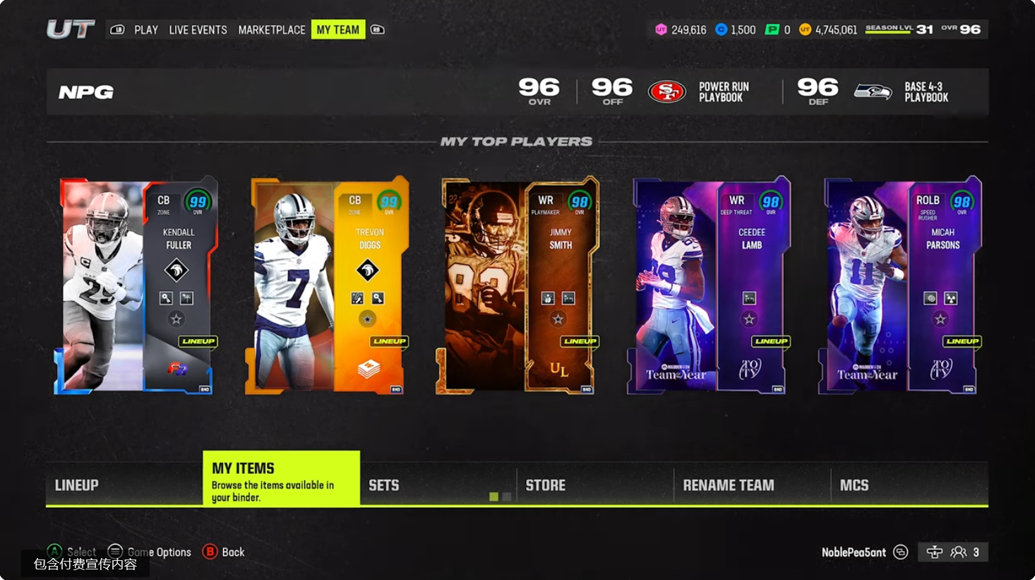Open the MARKETPLACE tab
The width and height of the screenshot is (1035, 580).
point(272,30)
